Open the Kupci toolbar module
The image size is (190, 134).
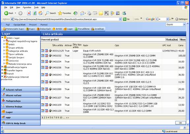[31, 29]
